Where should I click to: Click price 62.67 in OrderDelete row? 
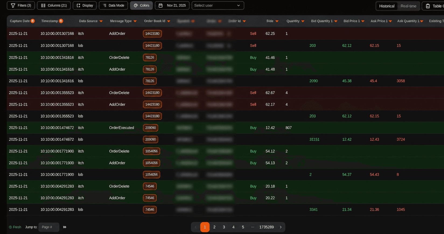click(270, 93)
